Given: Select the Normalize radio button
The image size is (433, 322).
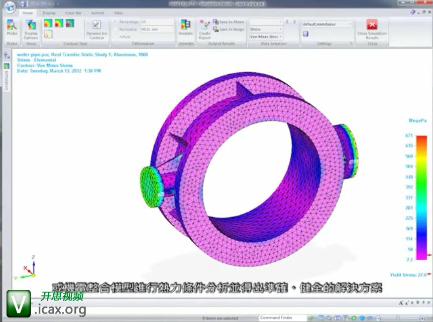Looking at the screenshot, I should [x=116, y=29].
